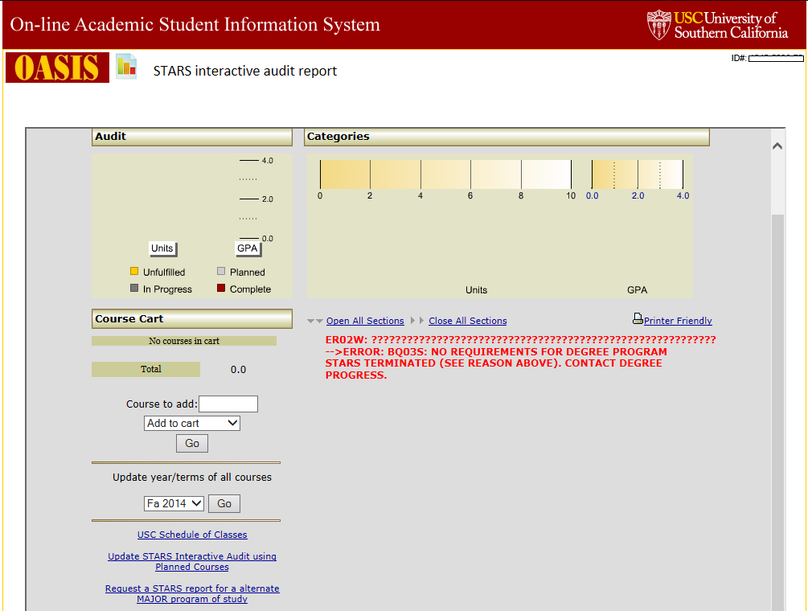The height and width of the screenshot is (611, 808).
Task: Click the down-arrow icons before Open All Sections
Action: (315, 321)
